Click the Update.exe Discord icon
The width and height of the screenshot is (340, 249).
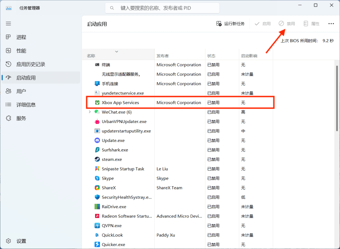pyautogui.click(x=97, y=140)
